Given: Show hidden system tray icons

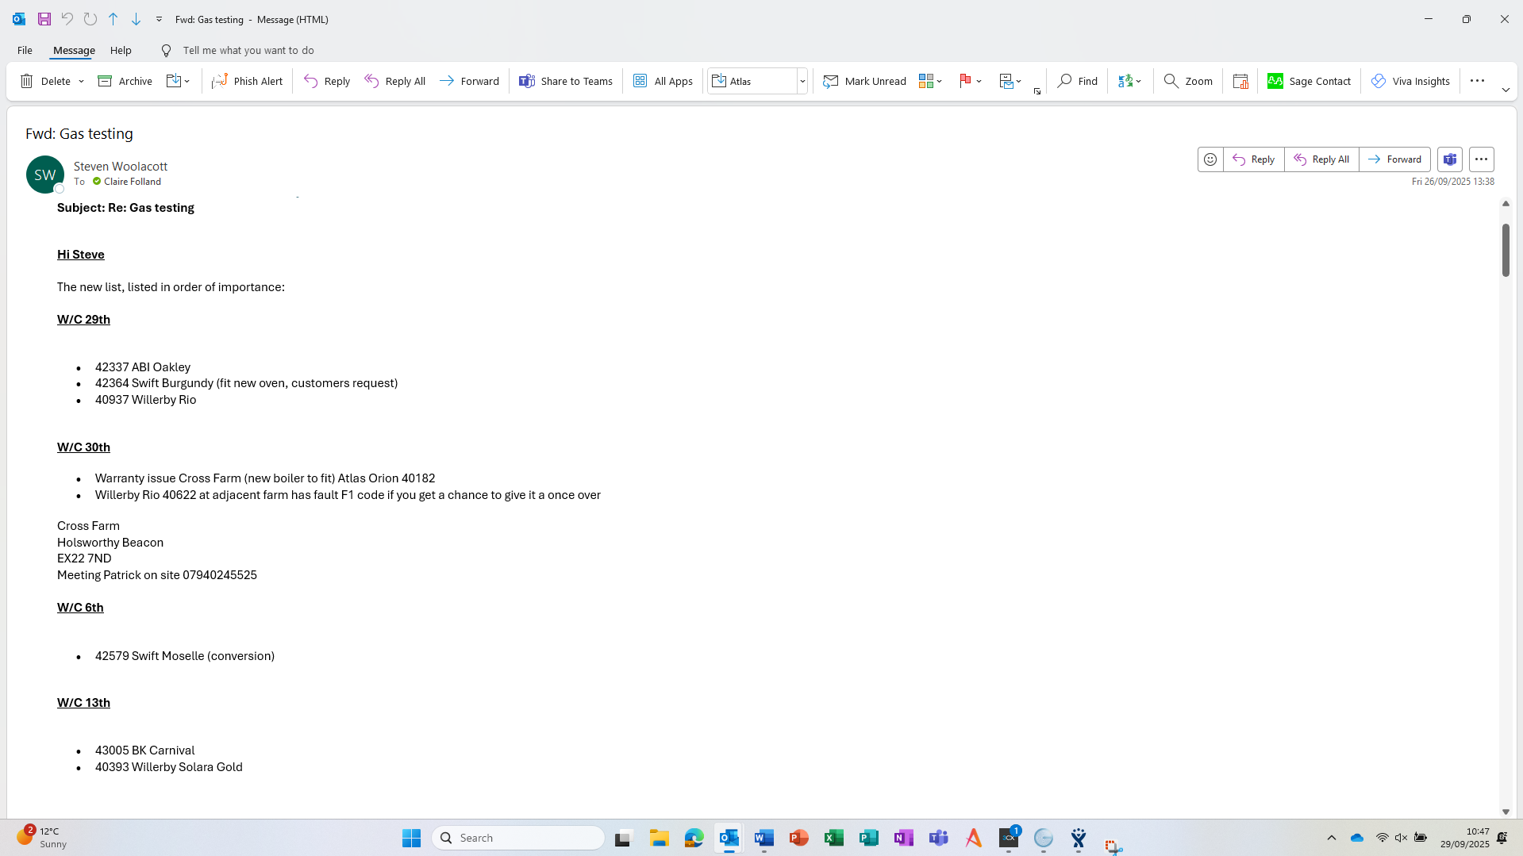Looking at the screenshot, I should [x=1332, y=838].
